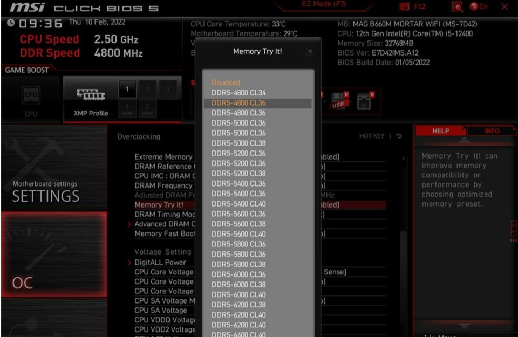Screen dimensions: 518x337
Task: Click the CPU SA Voltage value row
Action: tap(260, 310)
